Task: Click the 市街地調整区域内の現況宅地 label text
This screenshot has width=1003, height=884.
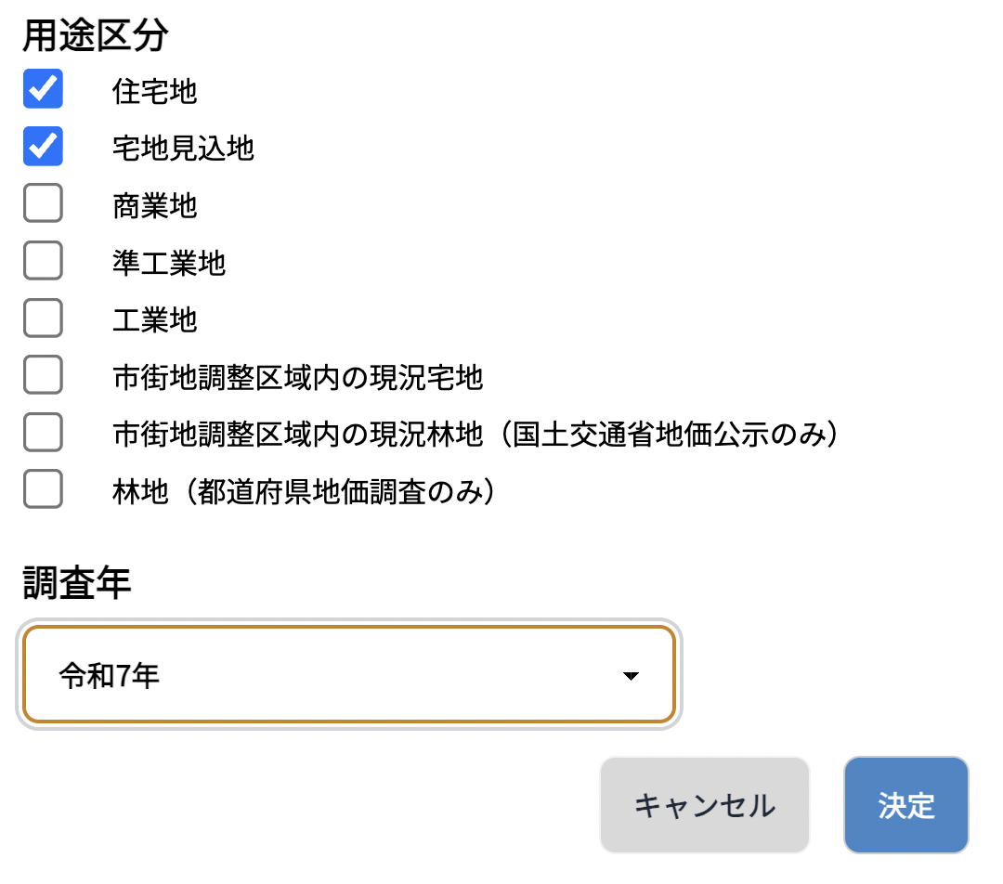Action: pos(297,377)
